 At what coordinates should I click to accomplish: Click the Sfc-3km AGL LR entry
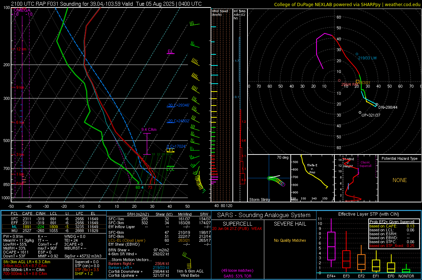pyautogui.click(x=27, y=262)
